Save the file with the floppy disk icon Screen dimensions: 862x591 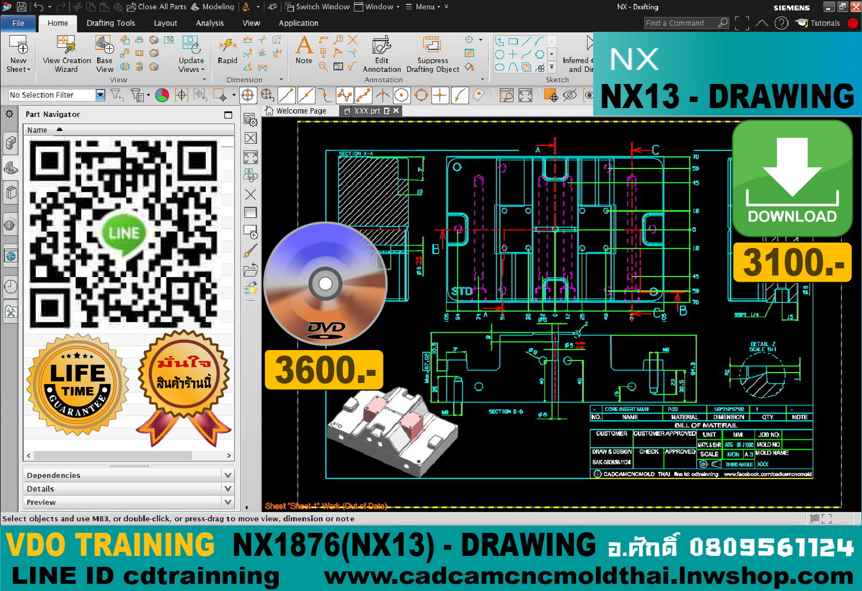pos(21,7)
